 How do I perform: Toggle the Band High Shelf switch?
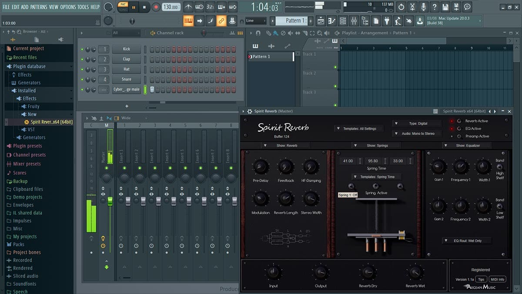500,167
